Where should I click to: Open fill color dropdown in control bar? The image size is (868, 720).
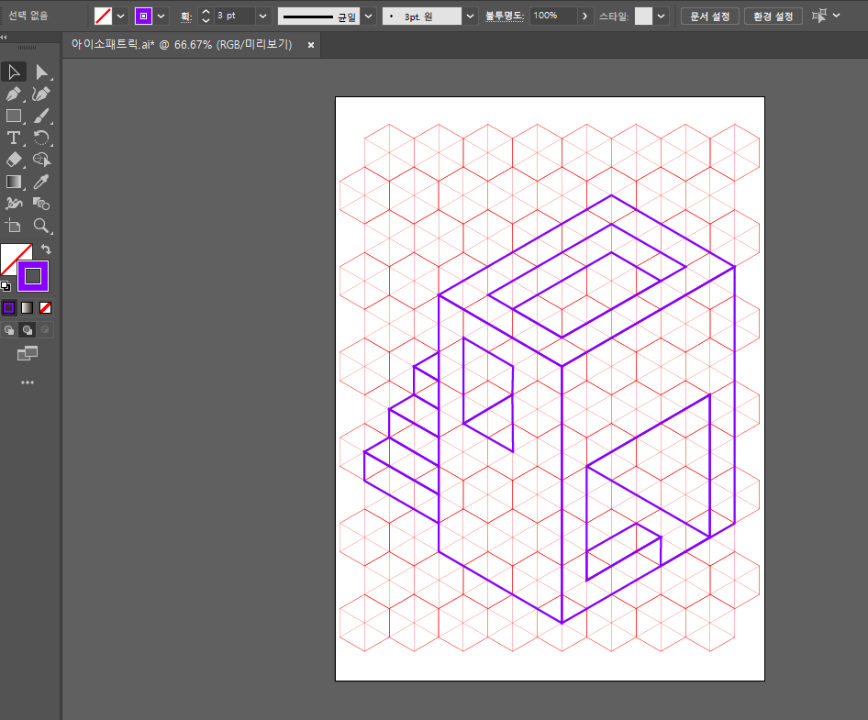pos(121,16)
